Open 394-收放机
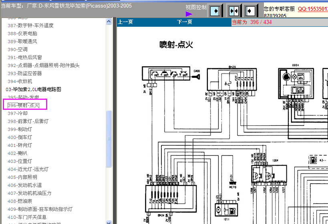The image size is (328, 224). point(20,81)
